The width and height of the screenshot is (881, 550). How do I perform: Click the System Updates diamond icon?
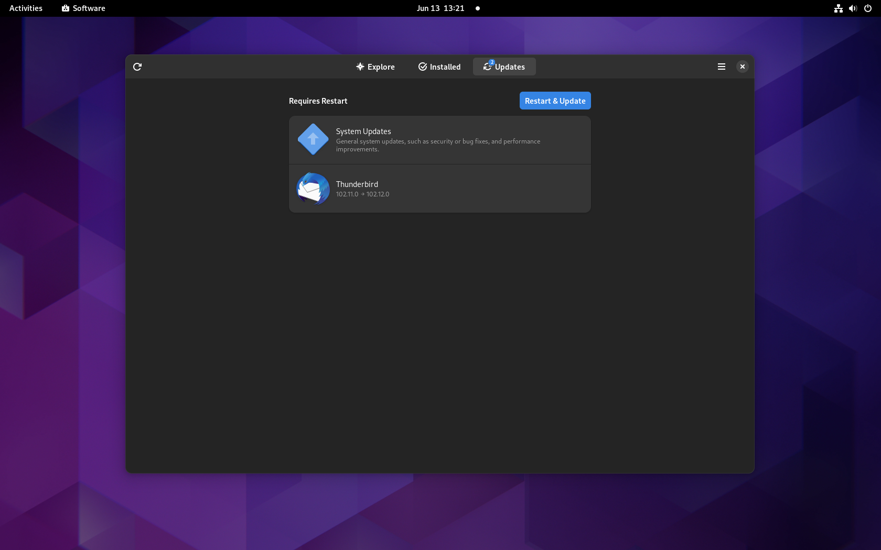313,139
